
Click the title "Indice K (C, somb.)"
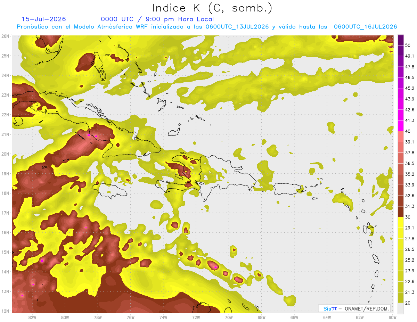coord(212,8)
